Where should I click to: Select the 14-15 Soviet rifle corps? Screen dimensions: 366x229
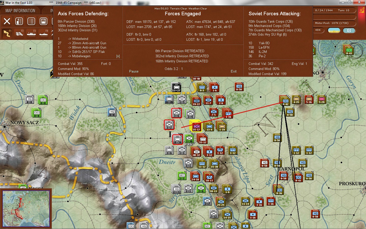coord(227,214)
